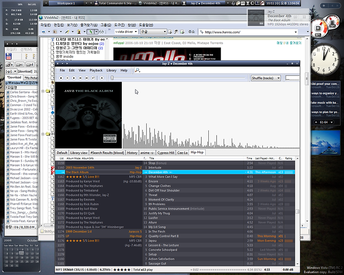The width and height of the screenshot is (344, 275).
Task: Open the 구글 search engine dropdown
Action: pos(153,32)
